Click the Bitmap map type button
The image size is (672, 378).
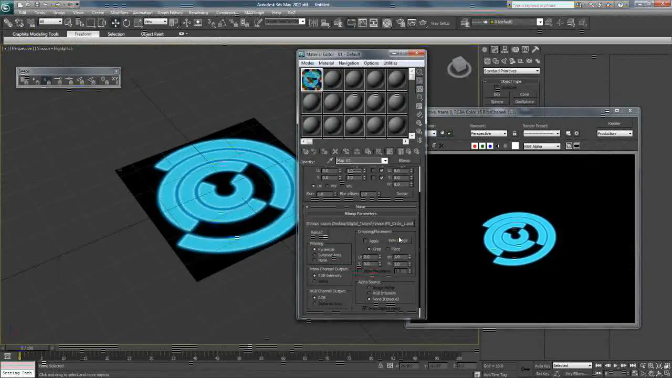tap(404, 161)
